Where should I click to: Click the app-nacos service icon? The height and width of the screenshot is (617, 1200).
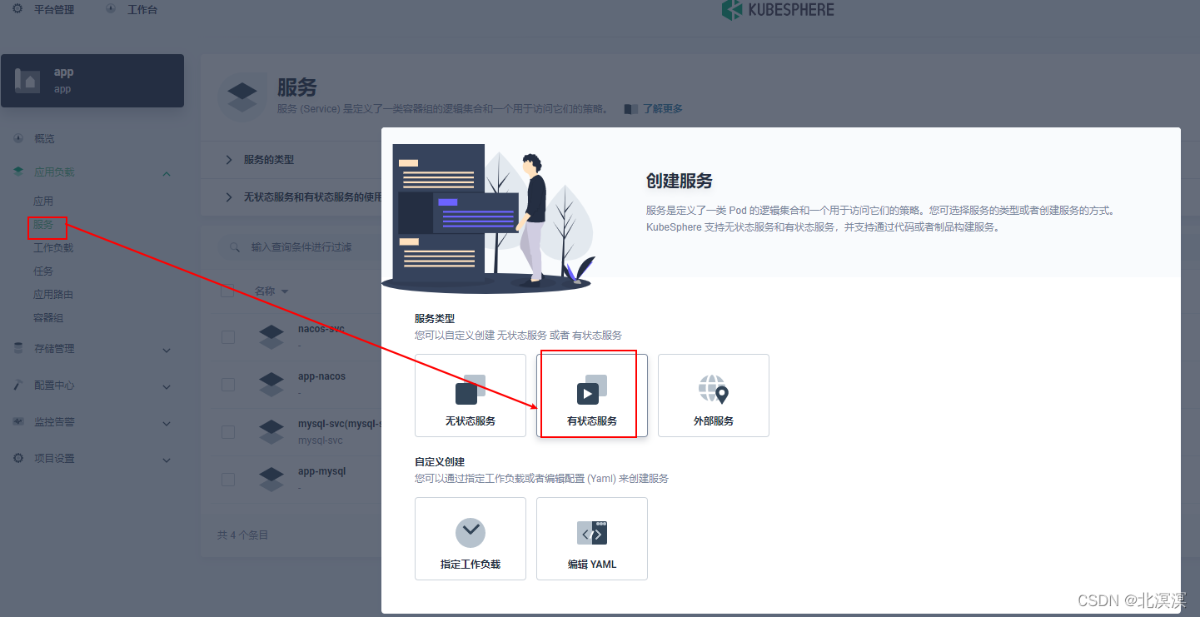(x=271, y=384)
